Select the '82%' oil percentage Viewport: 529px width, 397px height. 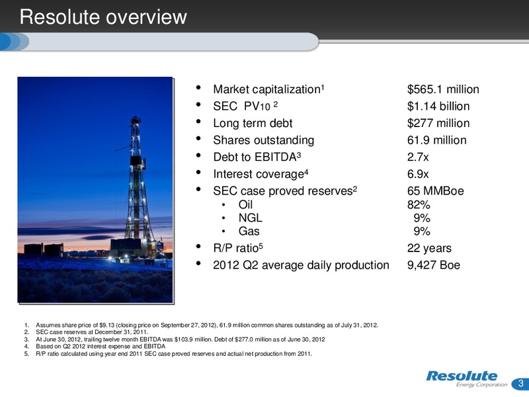[419, 204]
